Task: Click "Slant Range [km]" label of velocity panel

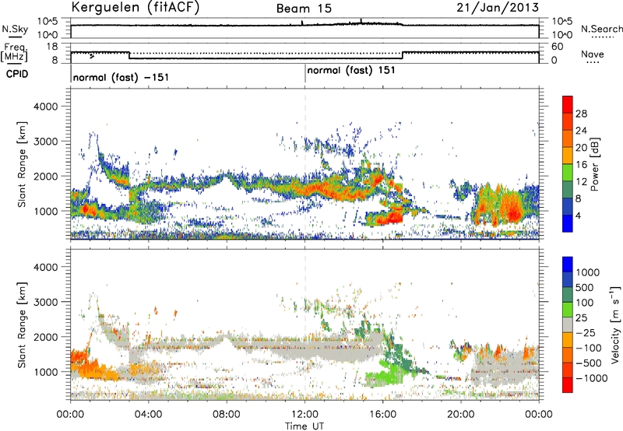Action: pos(22,324)
